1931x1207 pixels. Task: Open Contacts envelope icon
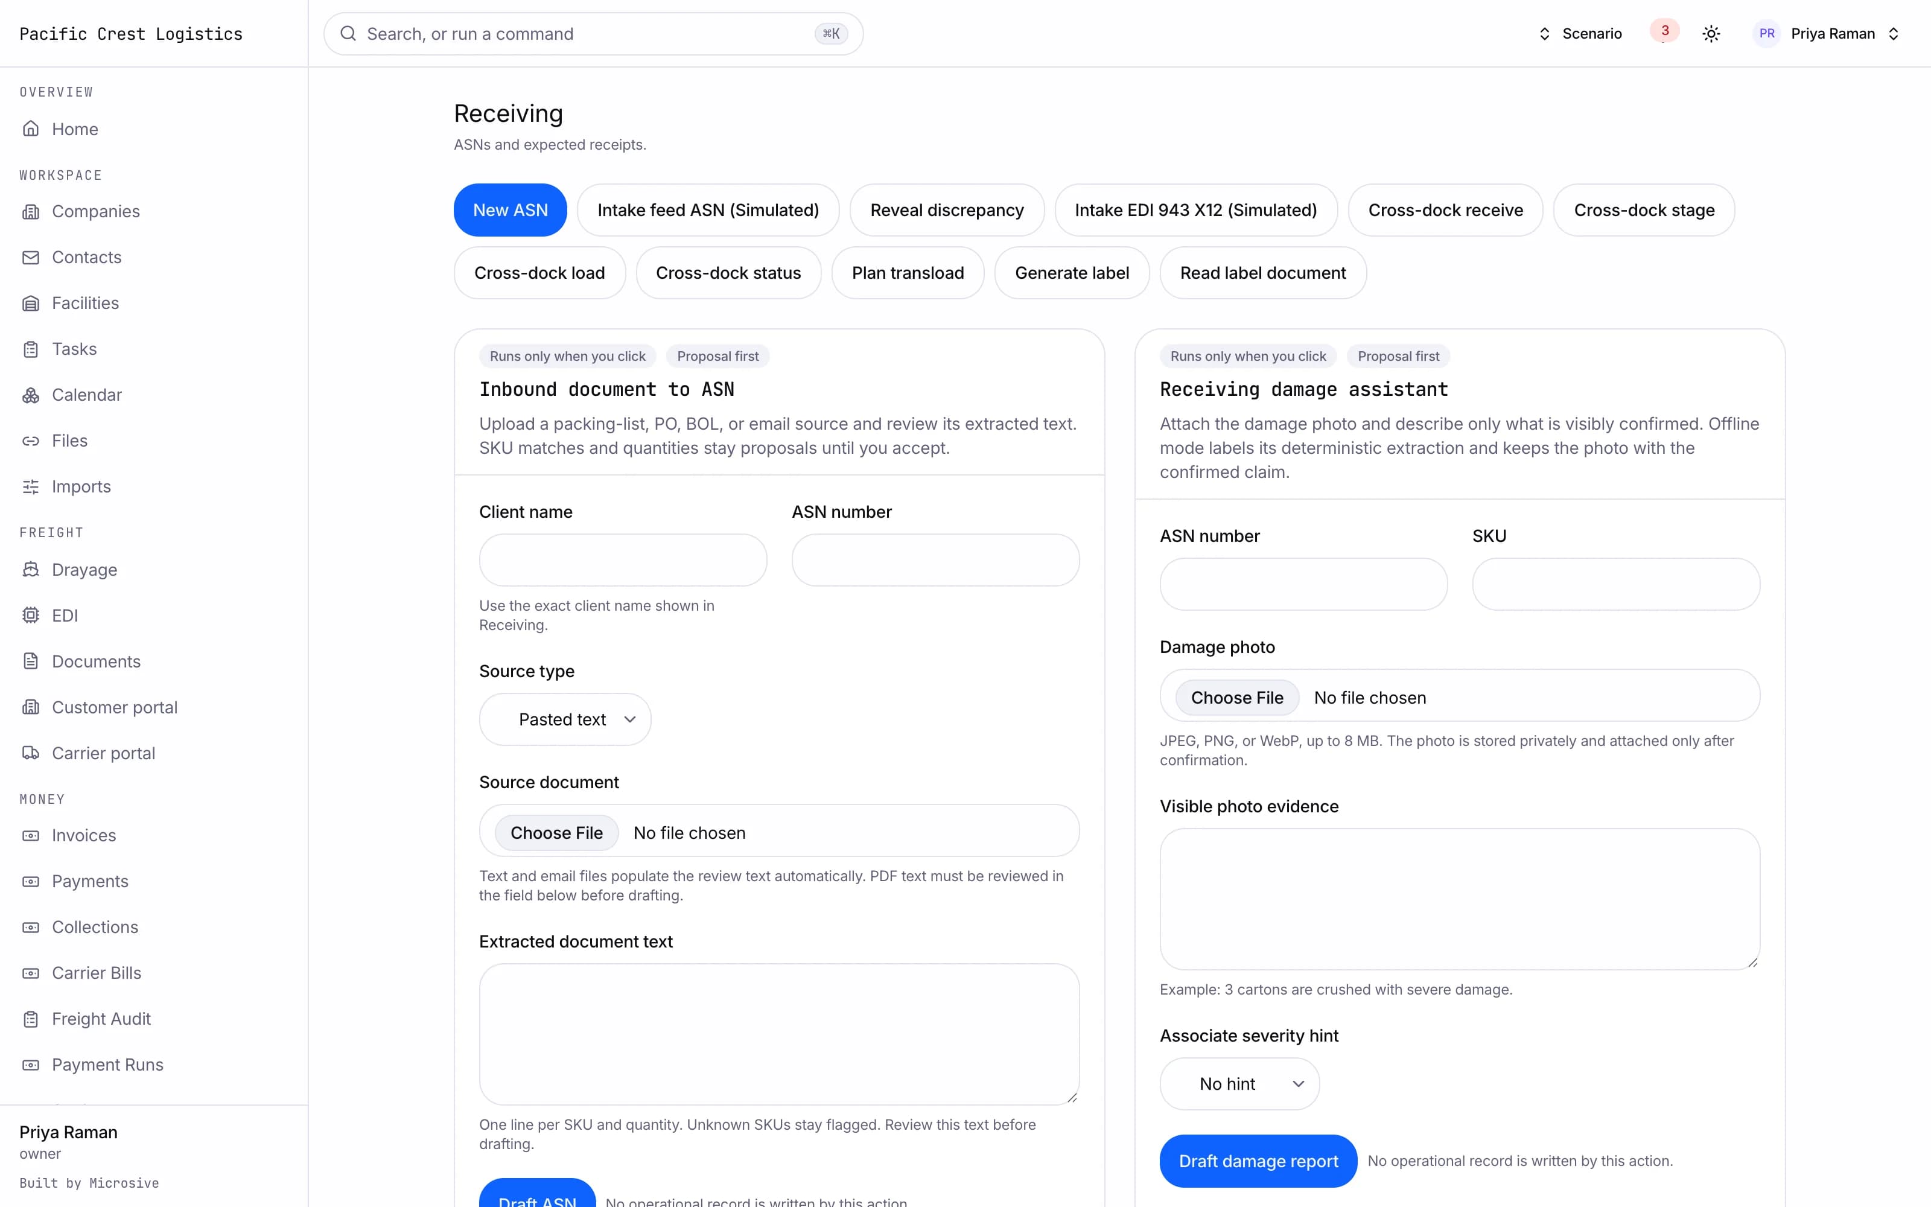(x=30, y=257)
